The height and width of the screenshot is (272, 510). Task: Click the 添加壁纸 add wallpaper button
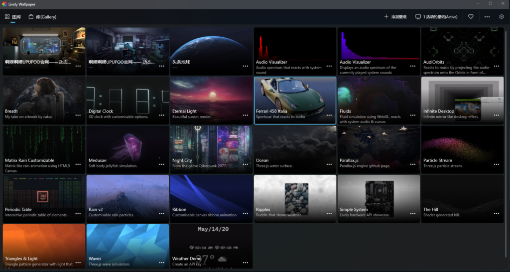(395, 17)
